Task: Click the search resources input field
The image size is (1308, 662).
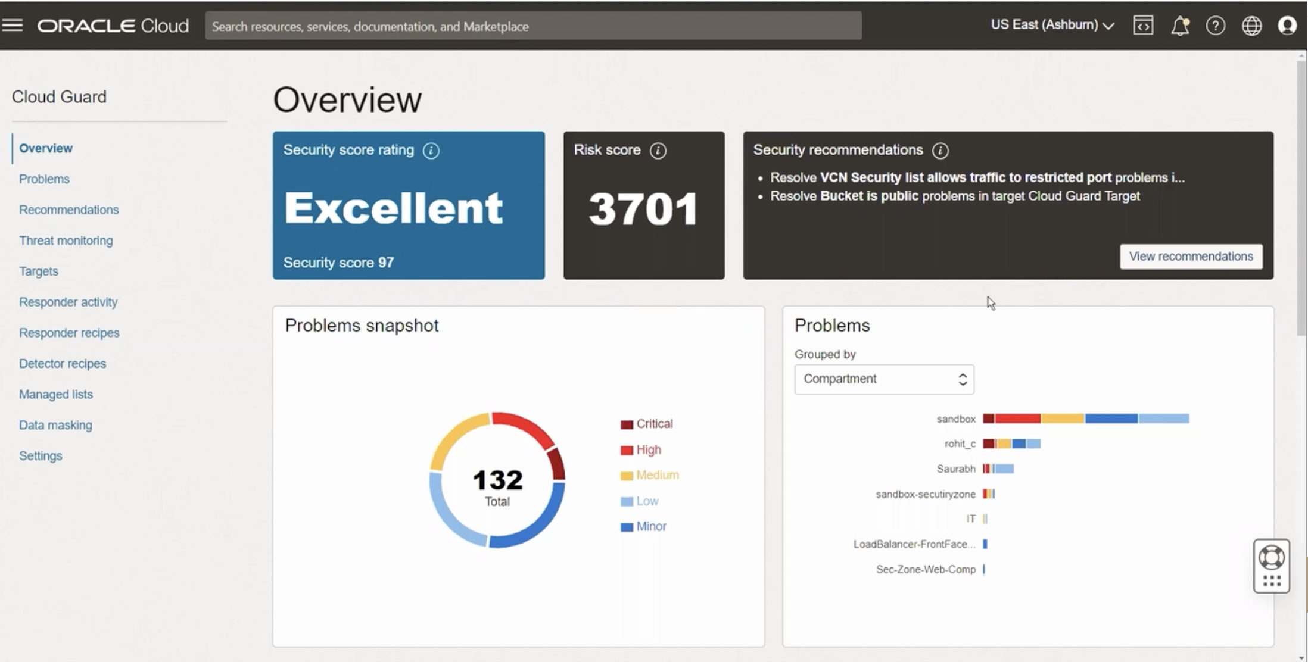Action: pyautogui.click(x=533, y=26)
